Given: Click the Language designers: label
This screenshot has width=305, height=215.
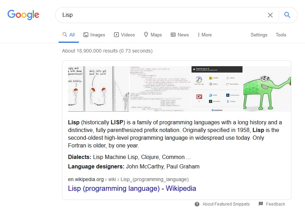Looking at the screenshot, I should click(96, 166).
